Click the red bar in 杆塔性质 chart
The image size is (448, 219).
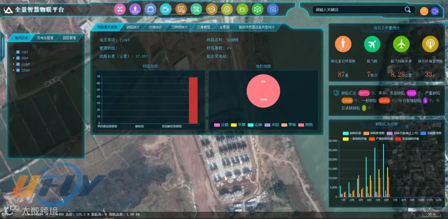point(193,100)
